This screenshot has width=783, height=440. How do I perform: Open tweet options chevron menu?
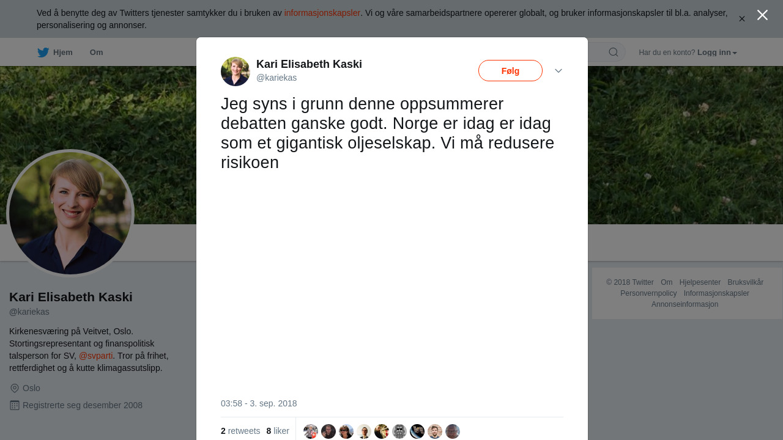[558, 71]
